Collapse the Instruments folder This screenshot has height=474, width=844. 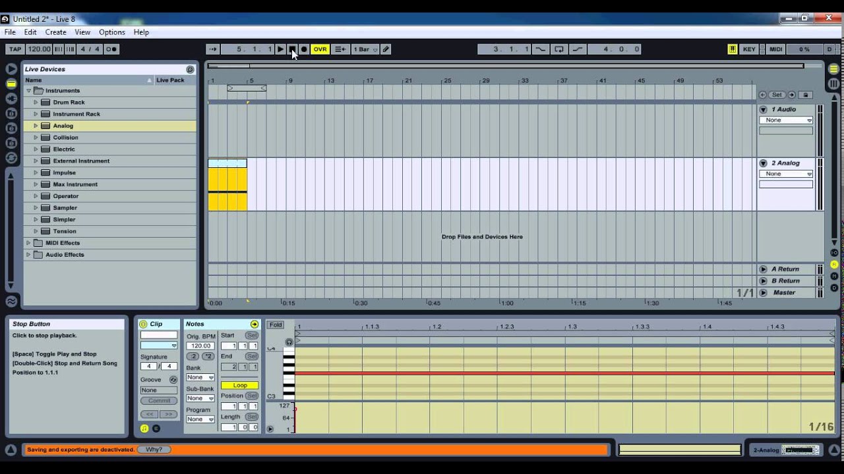28,90
